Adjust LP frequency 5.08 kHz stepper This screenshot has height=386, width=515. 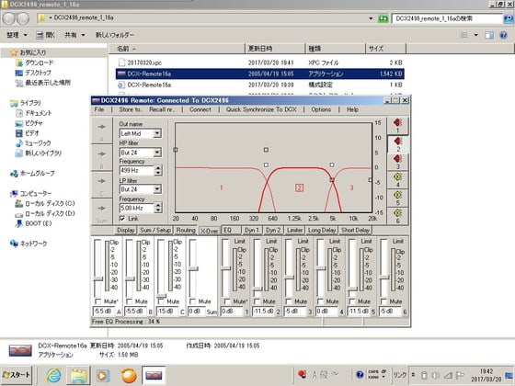[158, 208]
